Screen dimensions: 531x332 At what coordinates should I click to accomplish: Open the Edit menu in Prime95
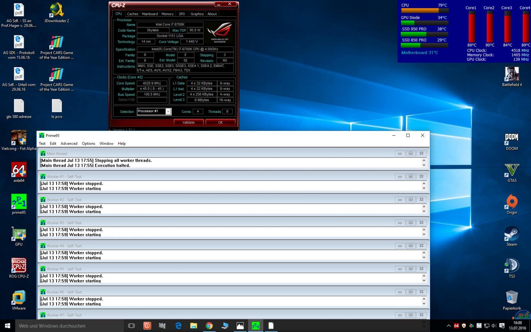pos(53,143)
